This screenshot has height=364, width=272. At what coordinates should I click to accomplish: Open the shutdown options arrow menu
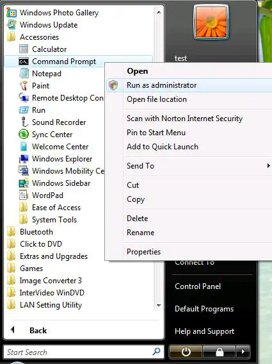tap(243, 352)
